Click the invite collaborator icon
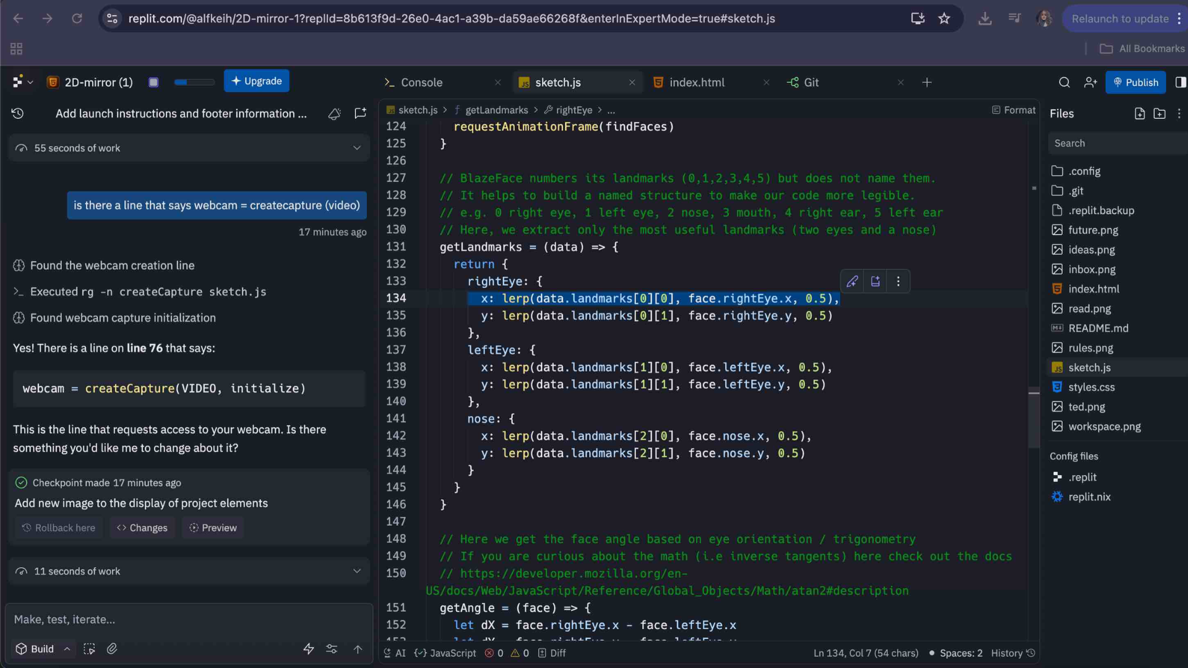Viewport: 1188px width, 668px height. click(x=1090, y=82)
